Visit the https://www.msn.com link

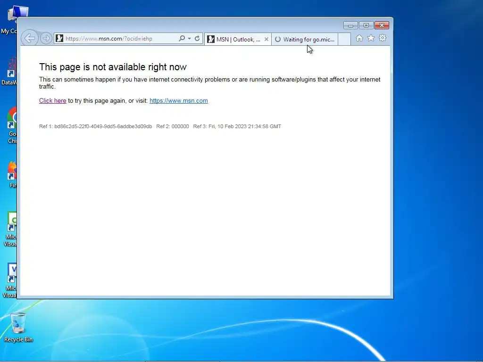179,101
